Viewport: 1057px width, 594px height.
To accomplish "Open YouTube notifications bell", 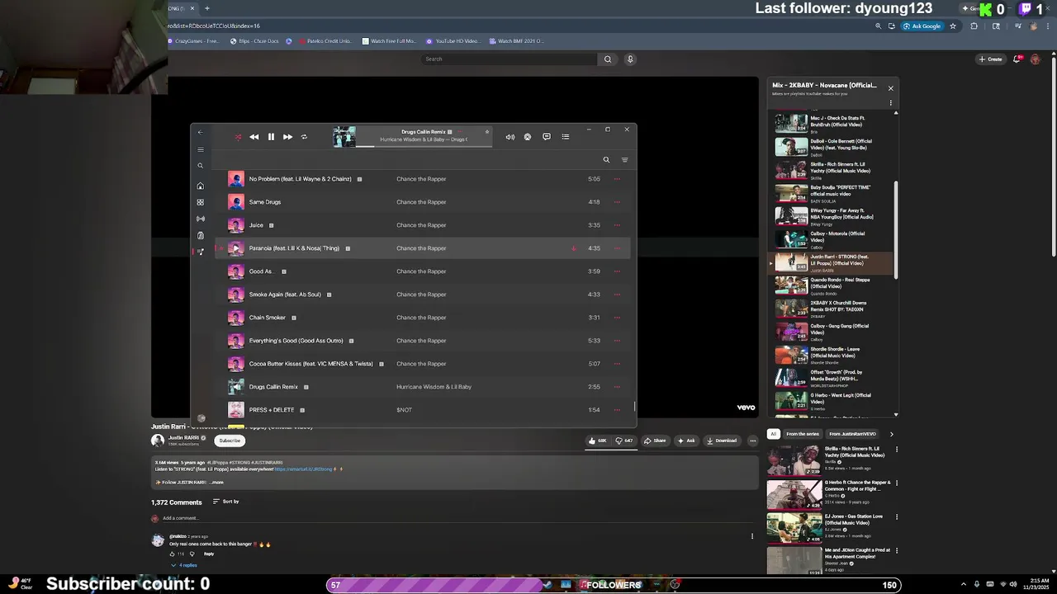I will coord(1017,59).
